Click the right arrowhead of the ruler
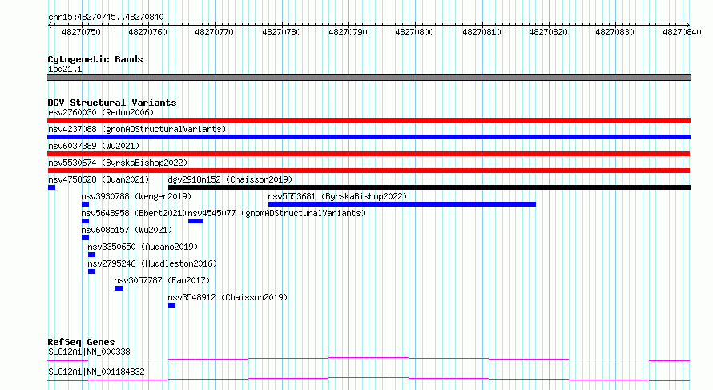 pyautogui.click(x=687, y=26)
